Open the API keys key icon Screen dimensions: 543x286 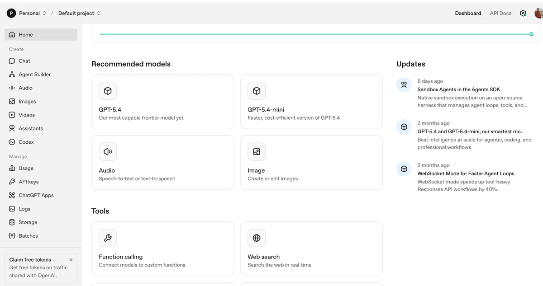click(x=12, y=182)
